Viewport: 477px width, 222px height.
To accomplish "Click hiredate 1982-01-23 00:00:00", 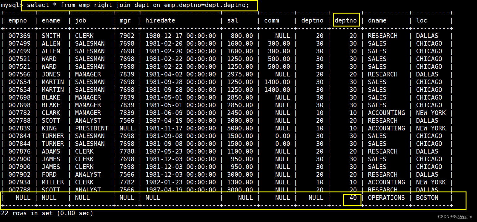I will 181,182.
